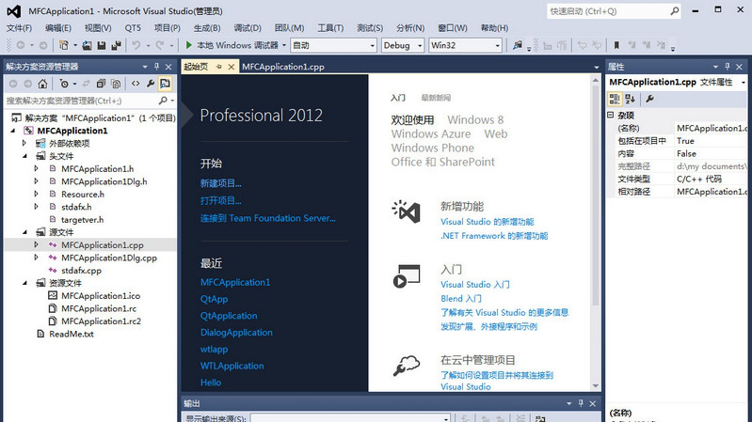Screen dimensions: 752x438
Task: Click the pending changes filter clock icon
Action: [64, 84]
